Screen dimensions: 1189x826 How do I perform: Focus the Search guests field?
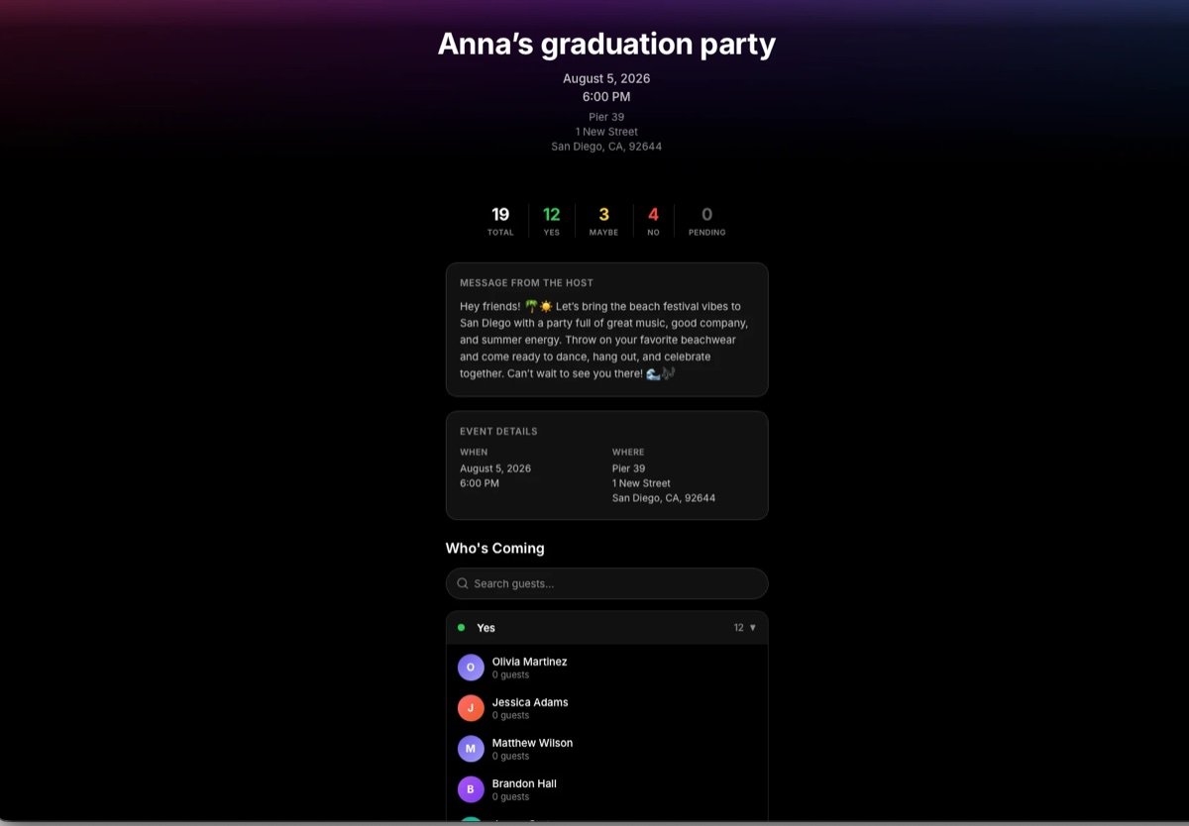606,583
